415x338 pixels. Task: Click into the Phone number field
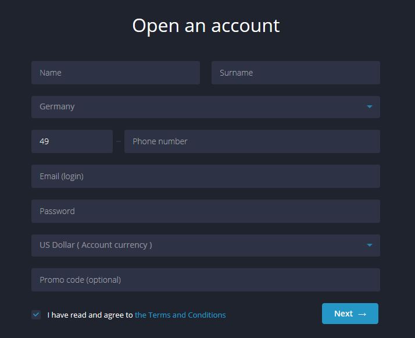tap(252, 141)
